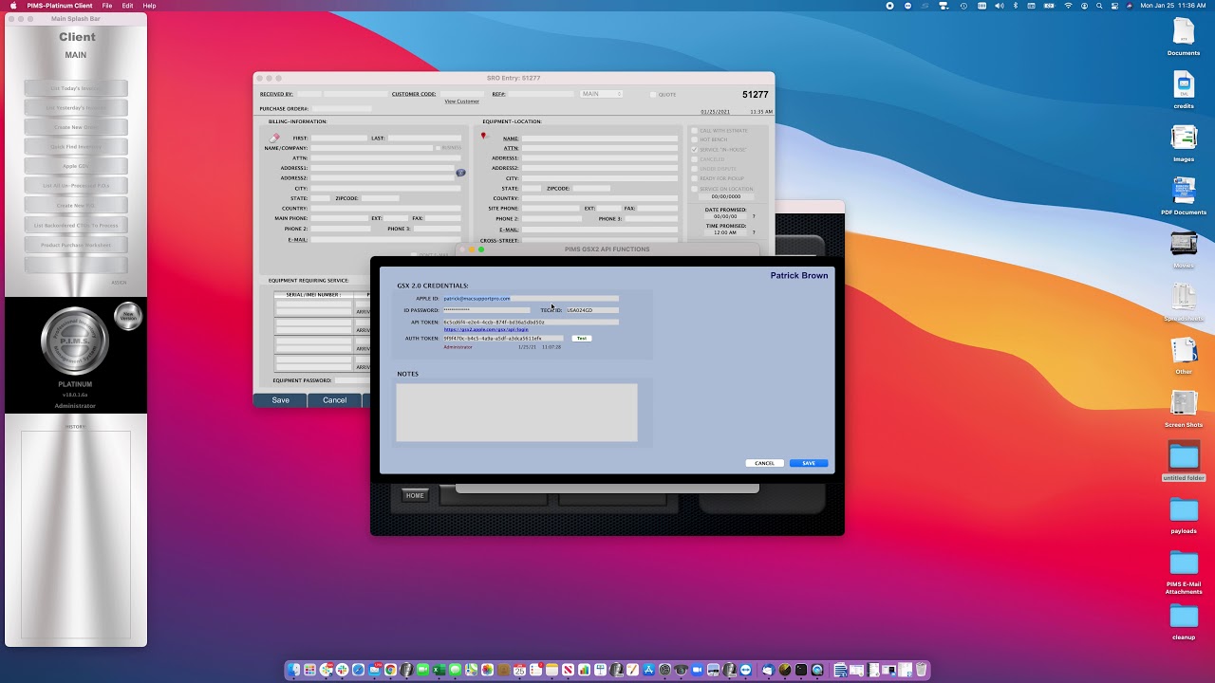Image resolution: width=1215 pixels, height=683 pixels.
Task: Enable the CALL WITH ESTIMATE checkbox
Action: coord(695,130)
